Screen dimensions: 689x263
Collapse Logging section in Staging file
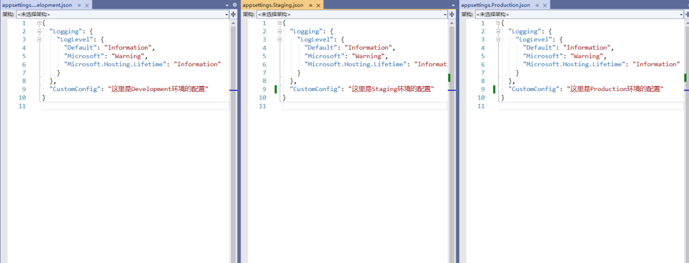pos(279,31)
